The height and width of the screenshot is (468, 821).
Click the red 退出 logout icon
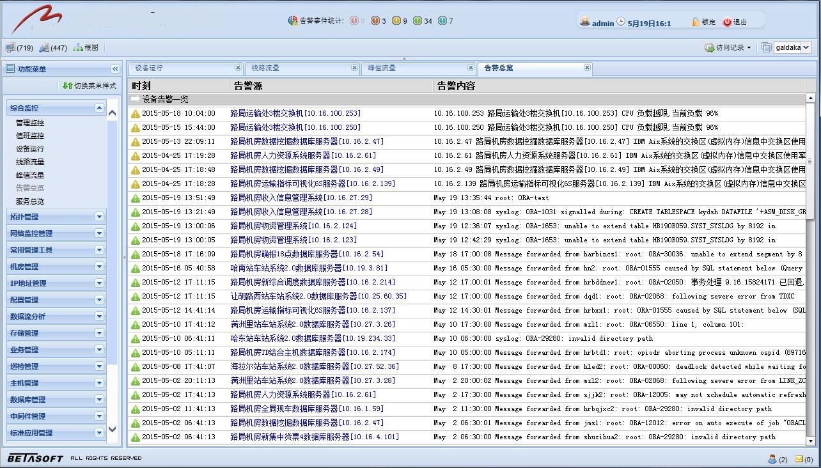(727, 22)
